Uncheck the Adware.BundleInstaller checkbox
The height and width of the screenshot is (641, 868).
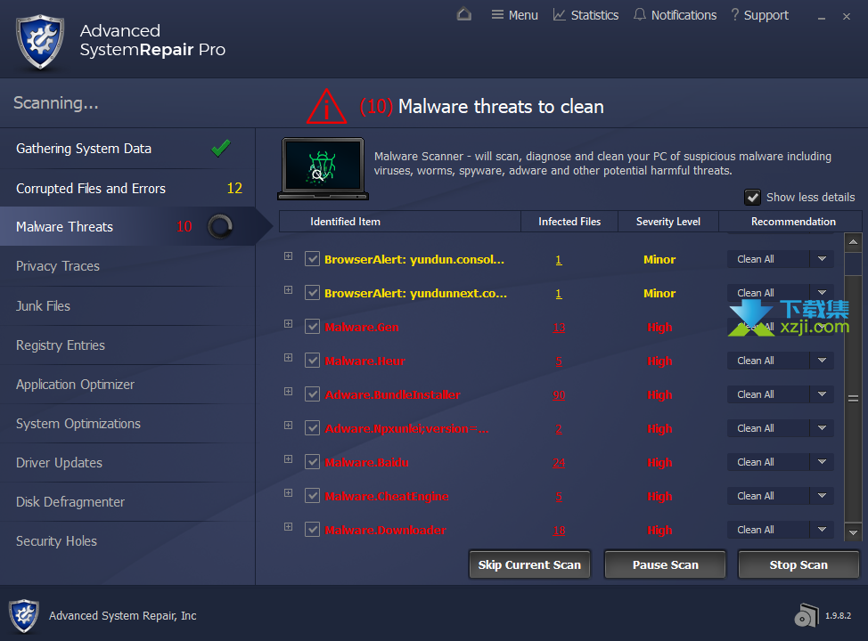[x=312, y=394]
